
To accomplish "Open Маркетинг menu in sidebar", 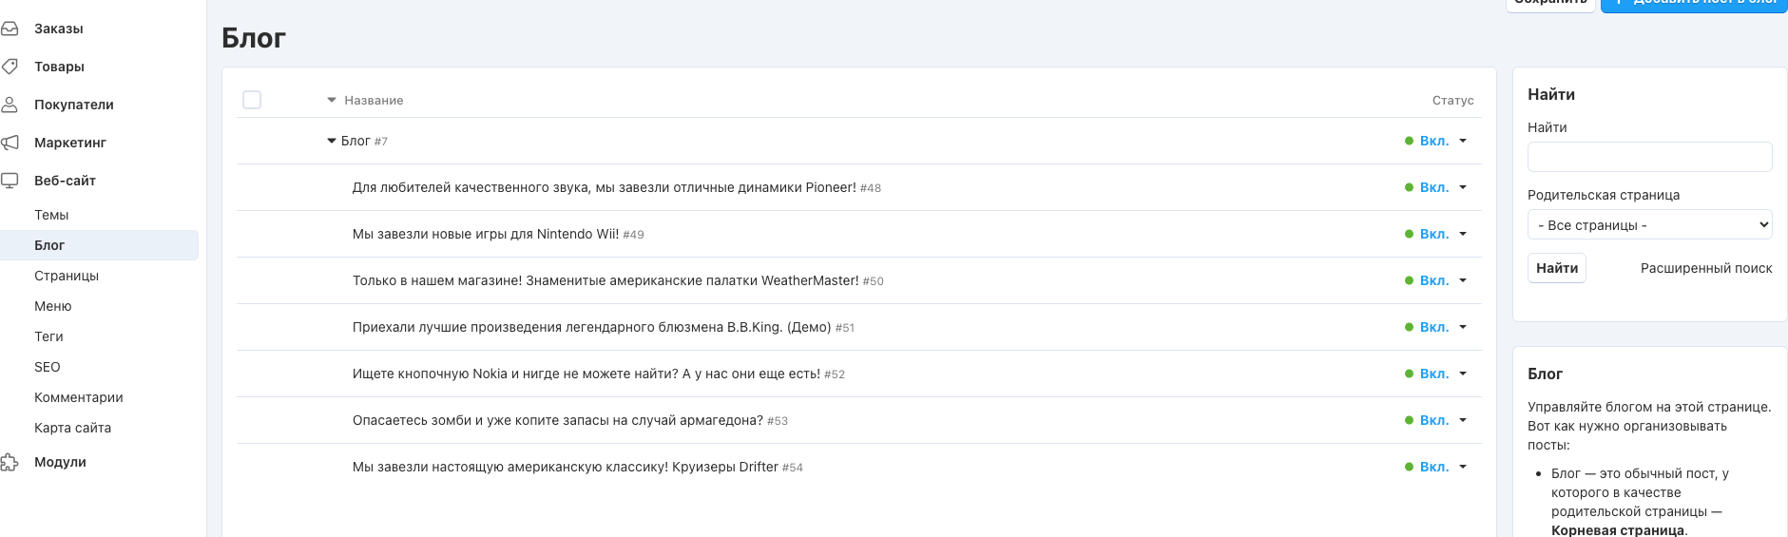I will pos(70,143).
